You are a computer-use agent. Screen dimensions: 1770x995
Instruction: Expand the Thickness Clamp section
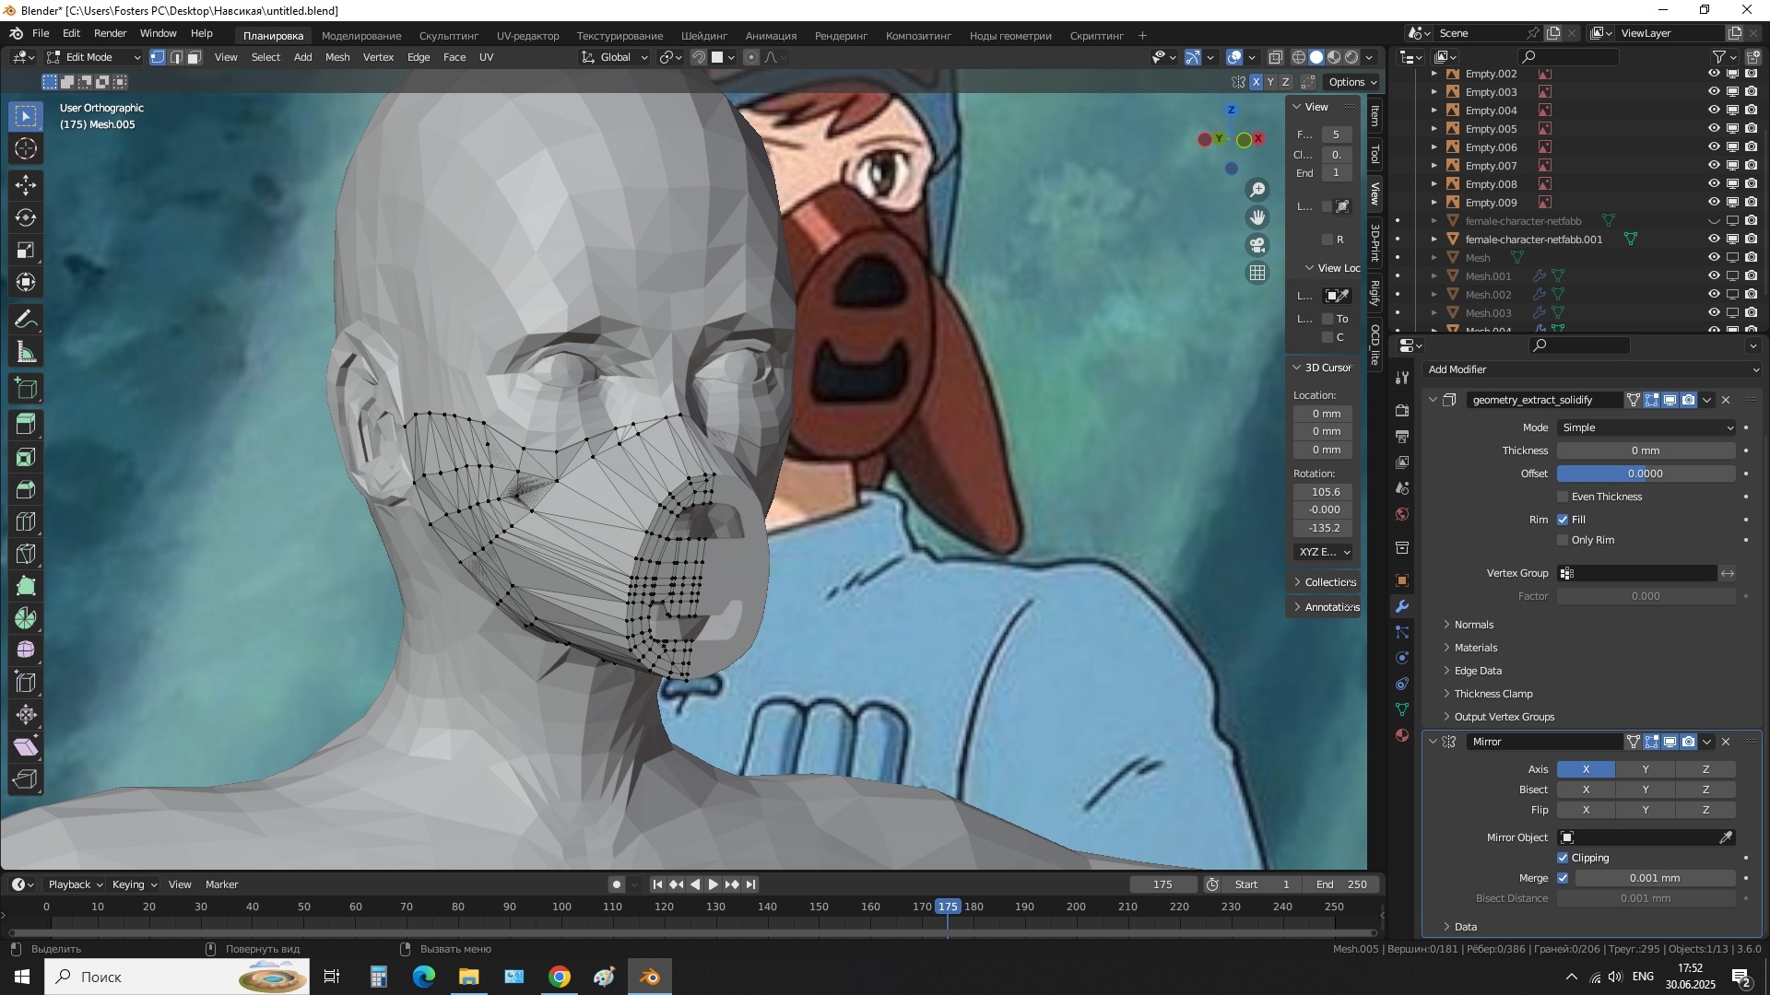1493,694
